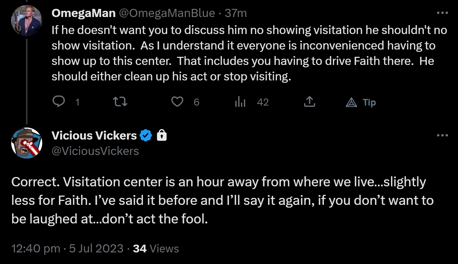Click the @ViciousVickers handle
Image resolution: width=458 pixels, height=264 pixels.
pos(95,151)
